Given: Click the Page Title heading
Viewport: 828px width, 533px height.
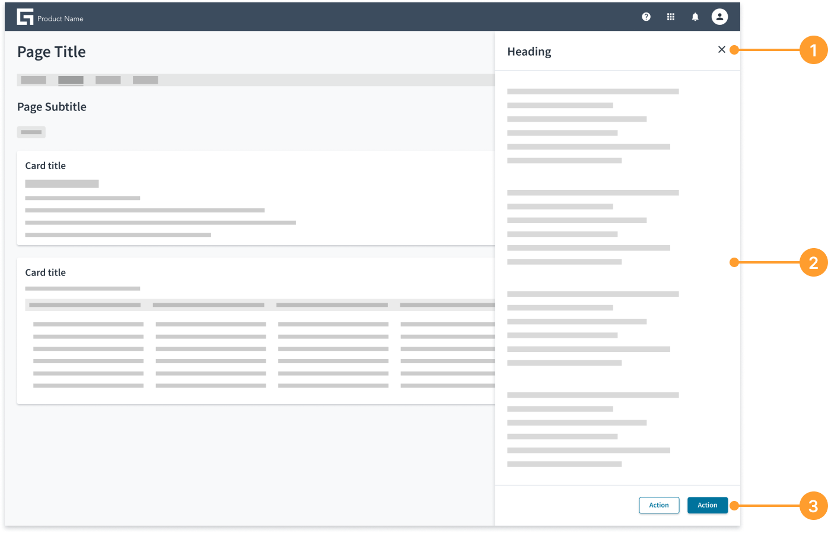Looking at the screenshot, I should (52, 52).
